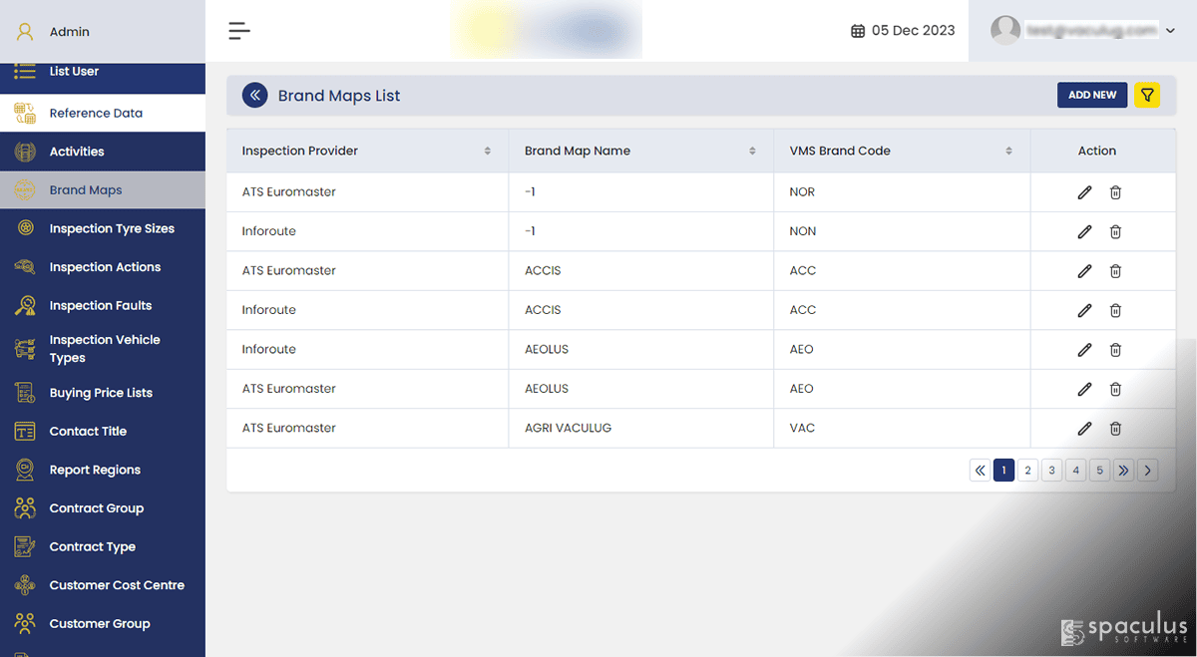The image size is (1197, 657).
Task: Delete the Inforoute NON row via trash icon
Action: [x=1115, y=231]
